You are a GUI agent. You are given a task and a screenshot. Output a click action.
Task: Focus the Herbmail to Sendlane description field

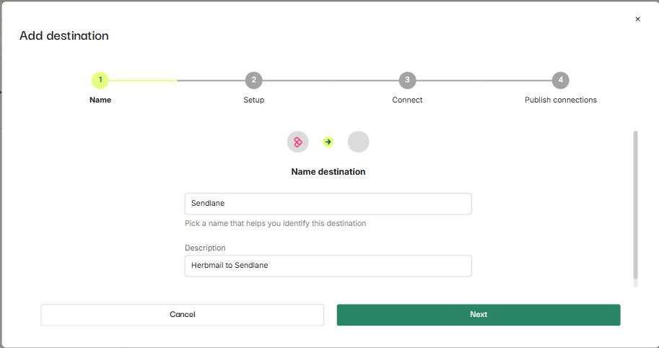click(328, 266)
